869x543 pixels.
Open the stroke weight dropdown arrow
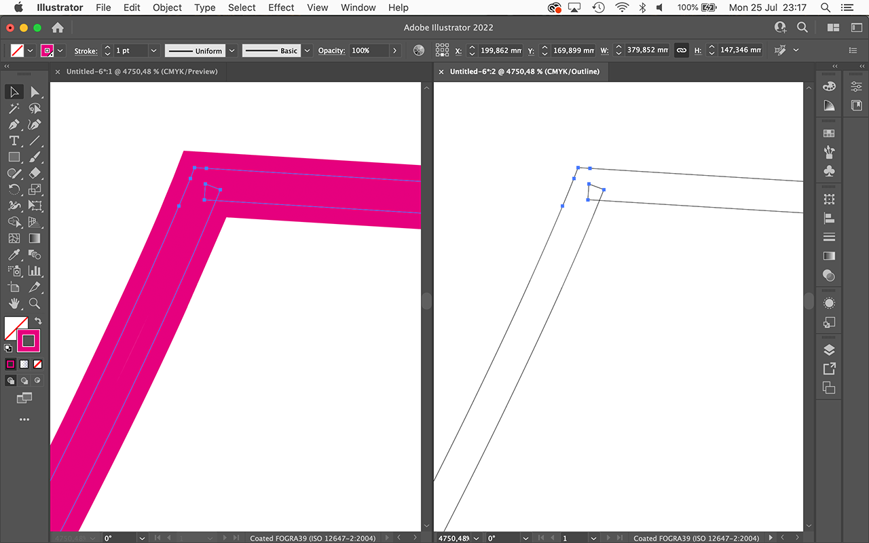coord(153,50)
